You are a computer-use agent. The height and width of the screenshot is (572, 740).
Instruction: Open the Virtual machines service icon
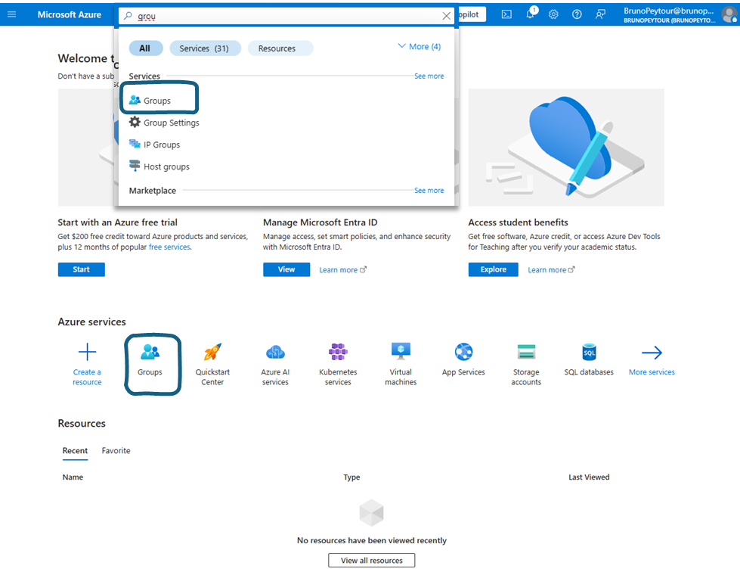click(401, 353)
